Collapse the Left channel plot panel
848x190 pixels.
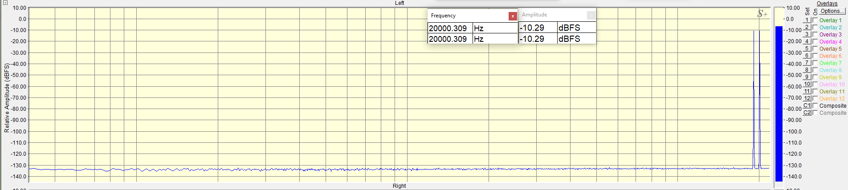pos(5,3)
